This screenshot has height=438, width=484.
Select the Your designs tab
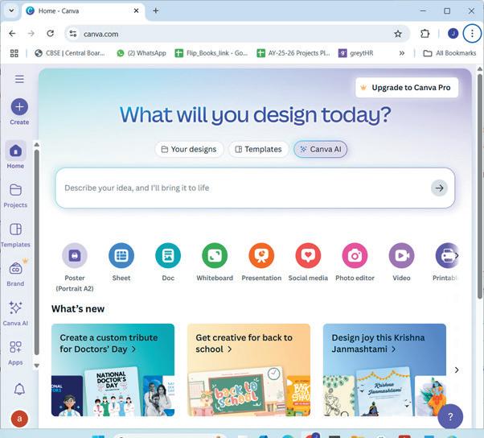click(189, 149)
